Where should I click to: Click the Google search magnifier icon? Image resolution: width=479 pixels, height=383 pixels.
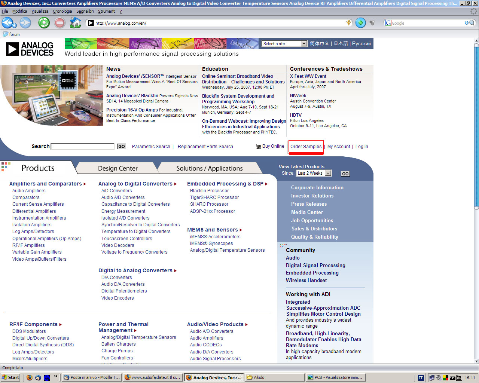(x=472, y=23)
